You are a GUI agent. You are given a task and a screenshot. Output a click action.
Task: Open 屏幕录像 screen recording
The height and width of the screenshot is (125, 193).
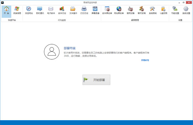coord(95,10)
